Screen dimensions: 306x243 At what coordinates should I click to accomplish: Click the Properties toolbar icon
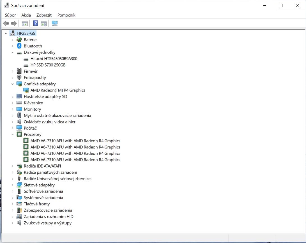tap(44, 23)
